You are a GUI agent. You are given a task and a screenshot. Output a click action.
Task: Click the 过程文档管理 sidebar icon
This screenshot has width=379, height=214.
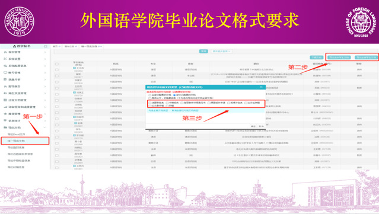5,100
